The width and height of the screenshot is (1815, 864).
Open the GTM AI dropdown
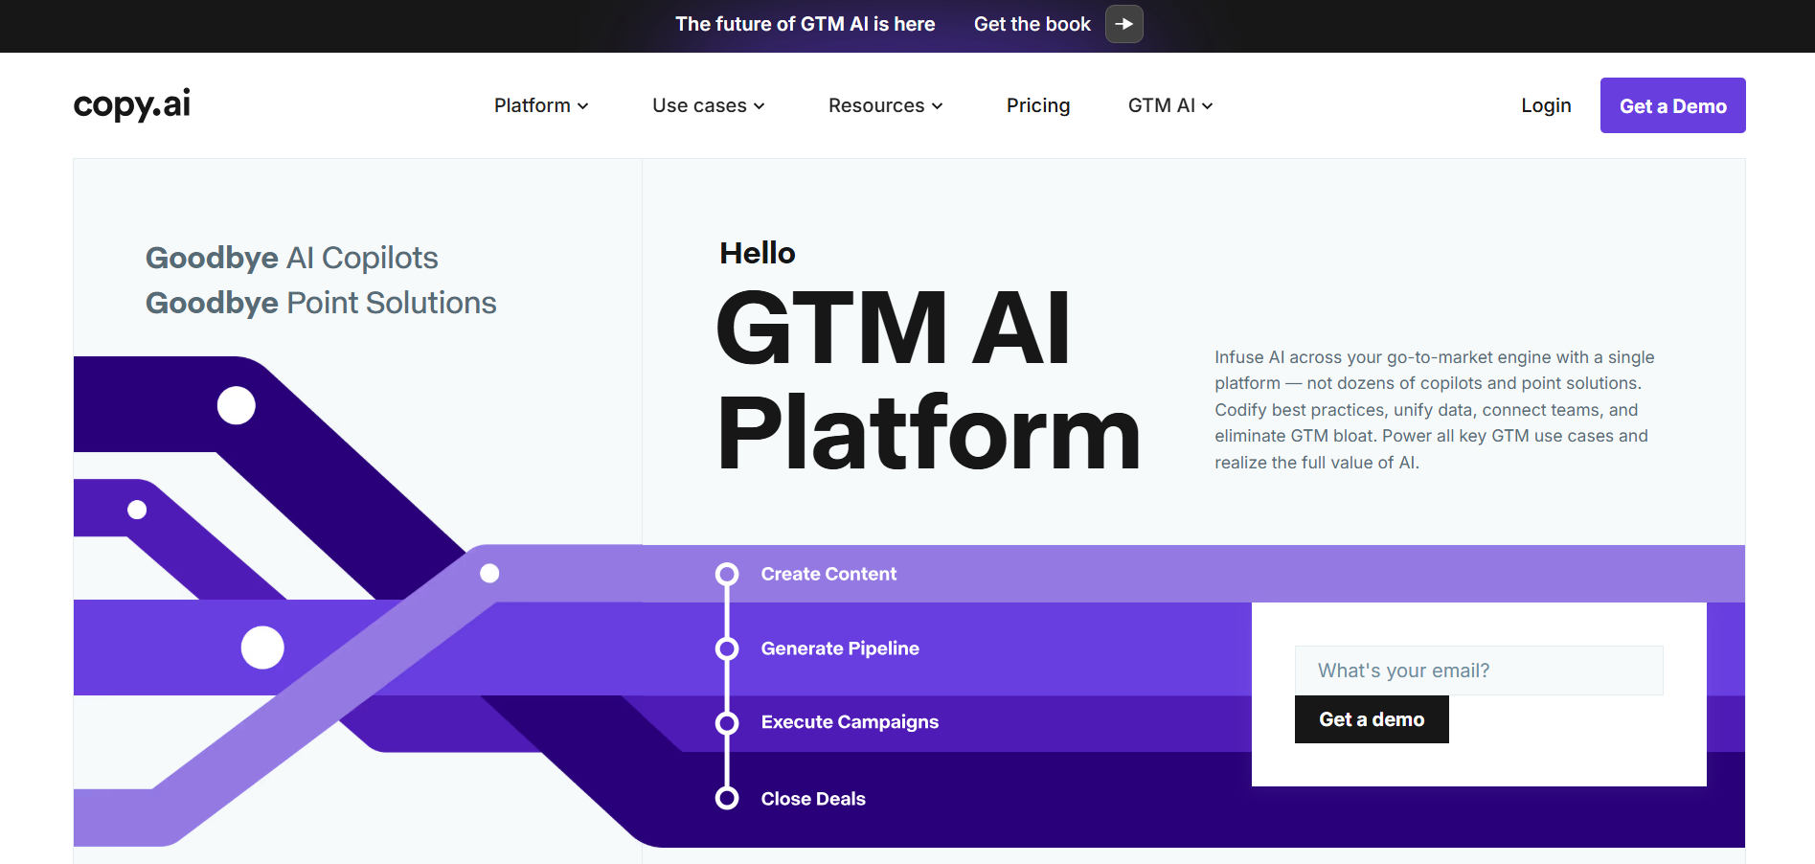[1169, 105]
